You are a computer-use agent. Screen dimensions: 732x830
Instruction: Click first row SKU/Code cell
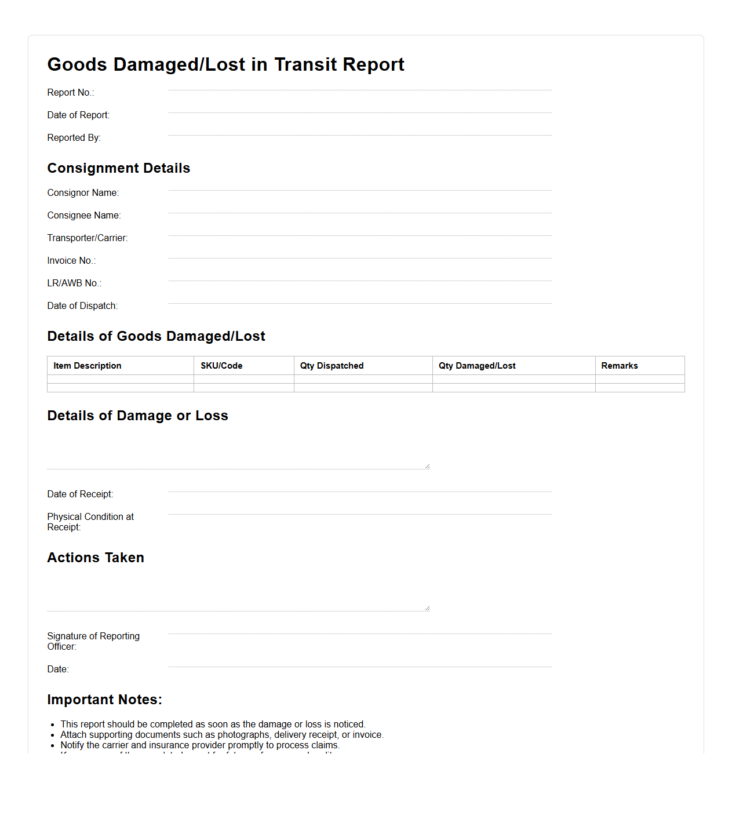coord(243,379)
